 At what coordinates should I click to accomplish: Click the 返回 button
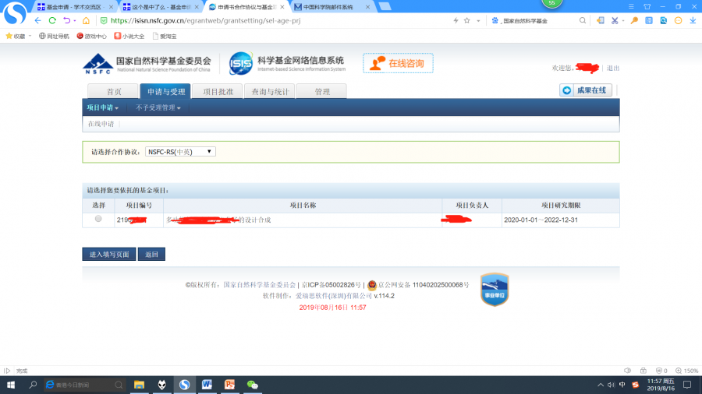(151, 254)
